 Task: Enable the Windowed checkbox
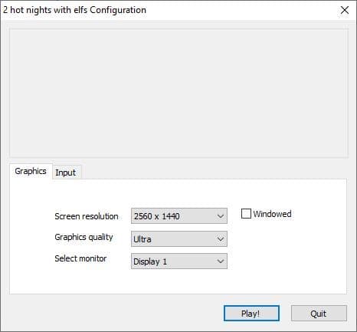[246, 214]
